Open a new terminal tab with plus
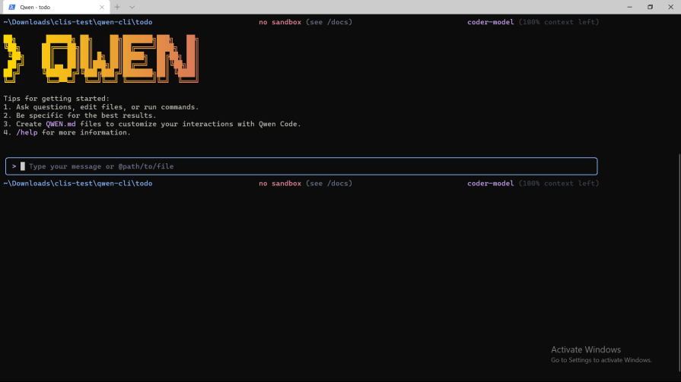Image resolution: width=681 pixels, height=382 pixels. (117, 7)
